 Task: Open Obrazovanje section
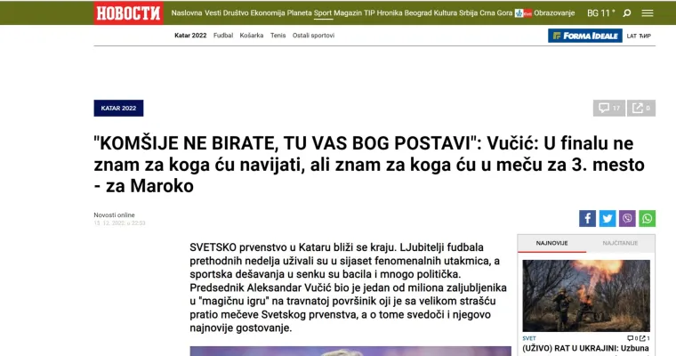click(x=554, y=13)
